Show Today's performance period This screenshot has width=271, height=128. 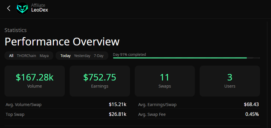click(66, 56)
